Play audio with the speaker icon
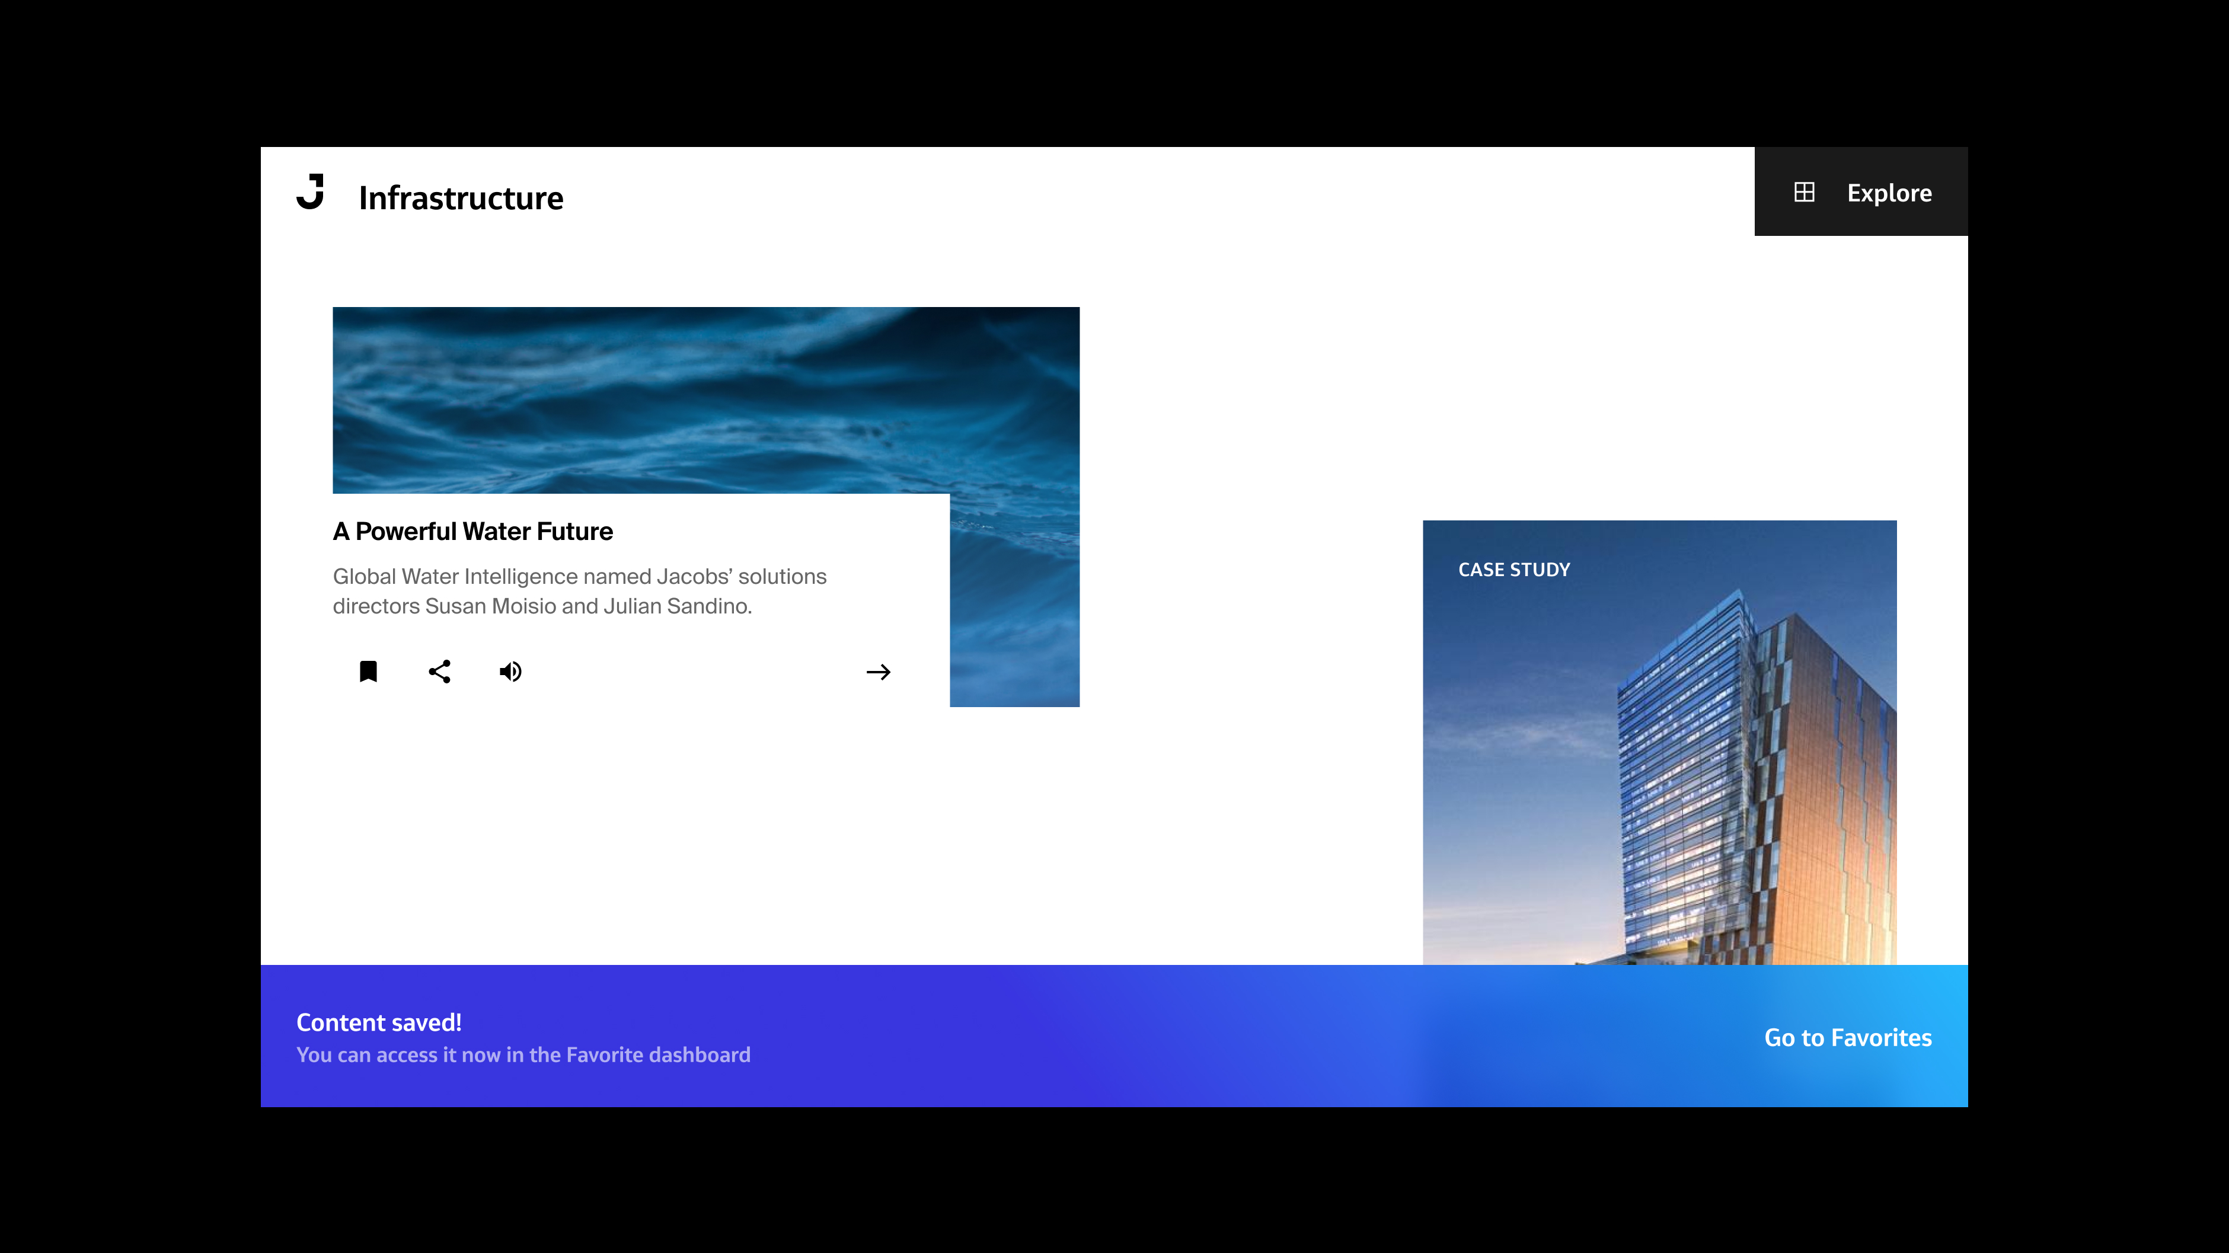The height and width of the screenshot is (1253, 2229). [510, 672]
